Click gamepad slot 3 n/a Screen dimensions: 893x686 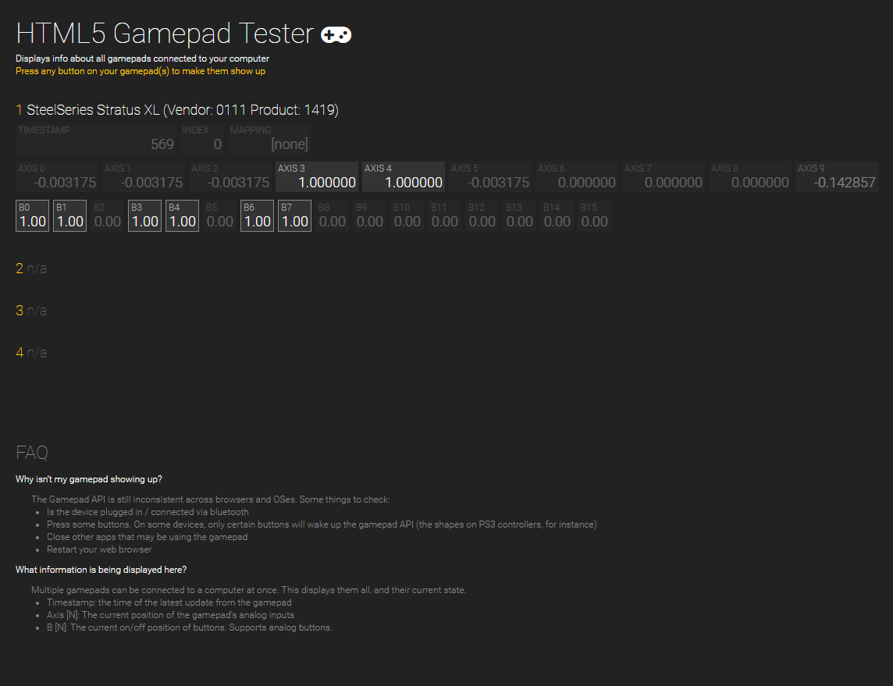pos(31,311)
